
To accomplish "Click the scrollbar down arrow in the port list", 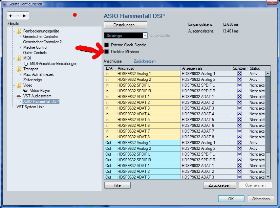I will click(x=268, y=177).
